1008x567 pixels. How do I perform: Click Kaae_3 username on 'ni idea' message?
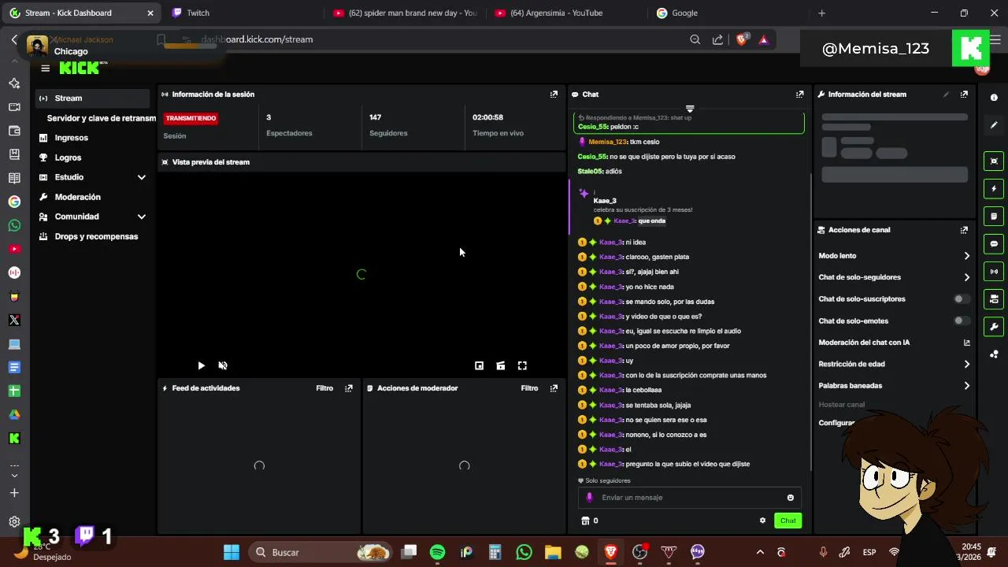point(611,243)
